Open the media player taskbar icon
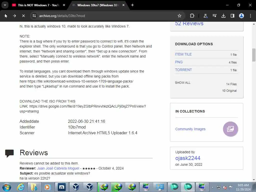The width and height of the screenshot is (256, 192). (48, 187)
